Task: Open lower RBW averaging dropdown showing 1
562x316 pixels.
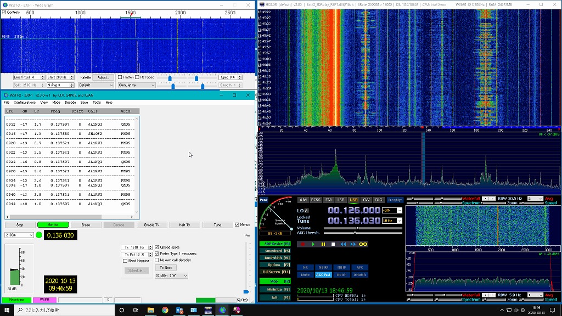Action: click(535, 295)
